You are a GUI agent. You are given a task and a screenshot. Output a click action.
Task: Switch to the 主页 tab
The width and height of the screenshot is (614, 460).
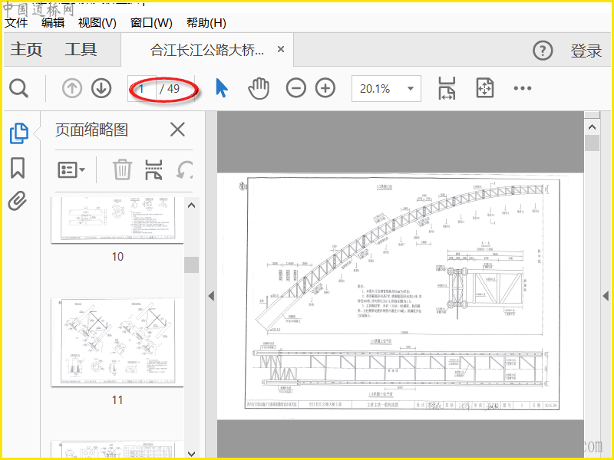point(26,50)
